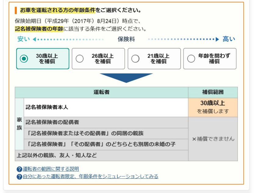Click the highlighted 記名被保険者の年齢 text
Screen dimensions: 254x193
point(39,29)
